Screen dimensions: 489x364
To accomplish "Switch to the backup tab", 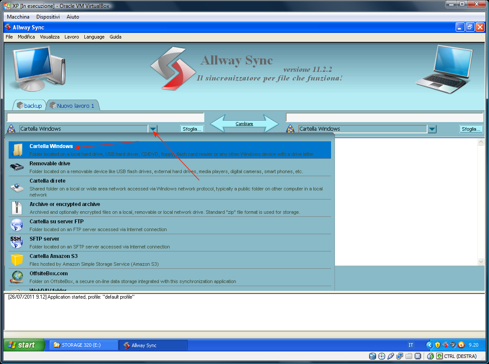I will click(x=29, y=106).
